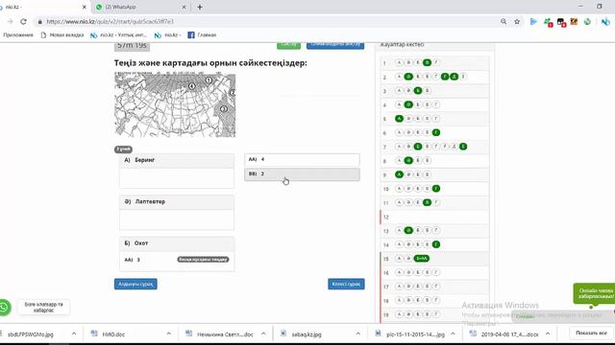Select option А in answer row 18

(x=399, y=300)
